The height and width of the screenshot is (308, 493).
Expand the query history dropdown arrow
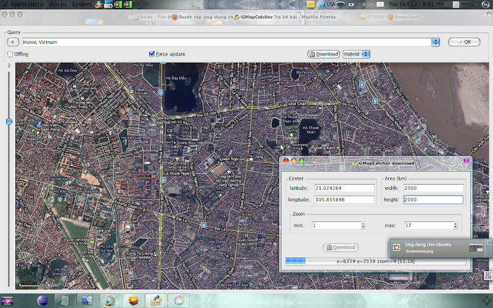click(x=436, y=42)
